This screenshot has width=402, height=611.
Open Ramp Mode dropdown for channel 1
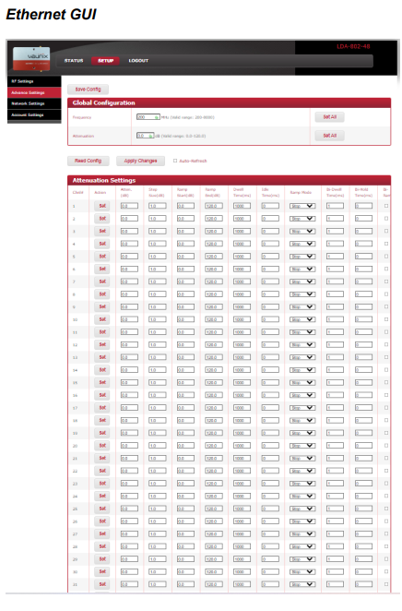point(302,206)
